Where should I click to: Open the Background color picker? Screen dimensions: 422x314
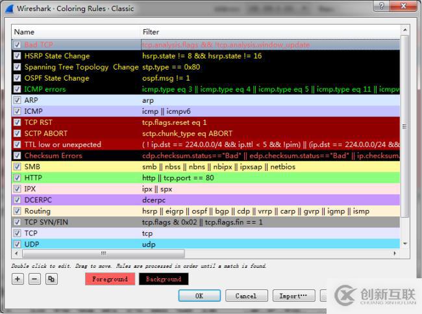[164, 279]
